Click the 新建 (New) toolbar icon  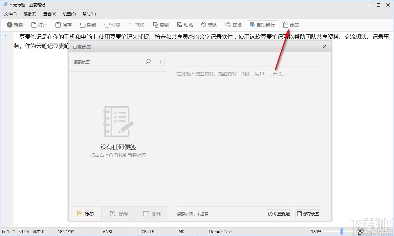pos(15,25)
